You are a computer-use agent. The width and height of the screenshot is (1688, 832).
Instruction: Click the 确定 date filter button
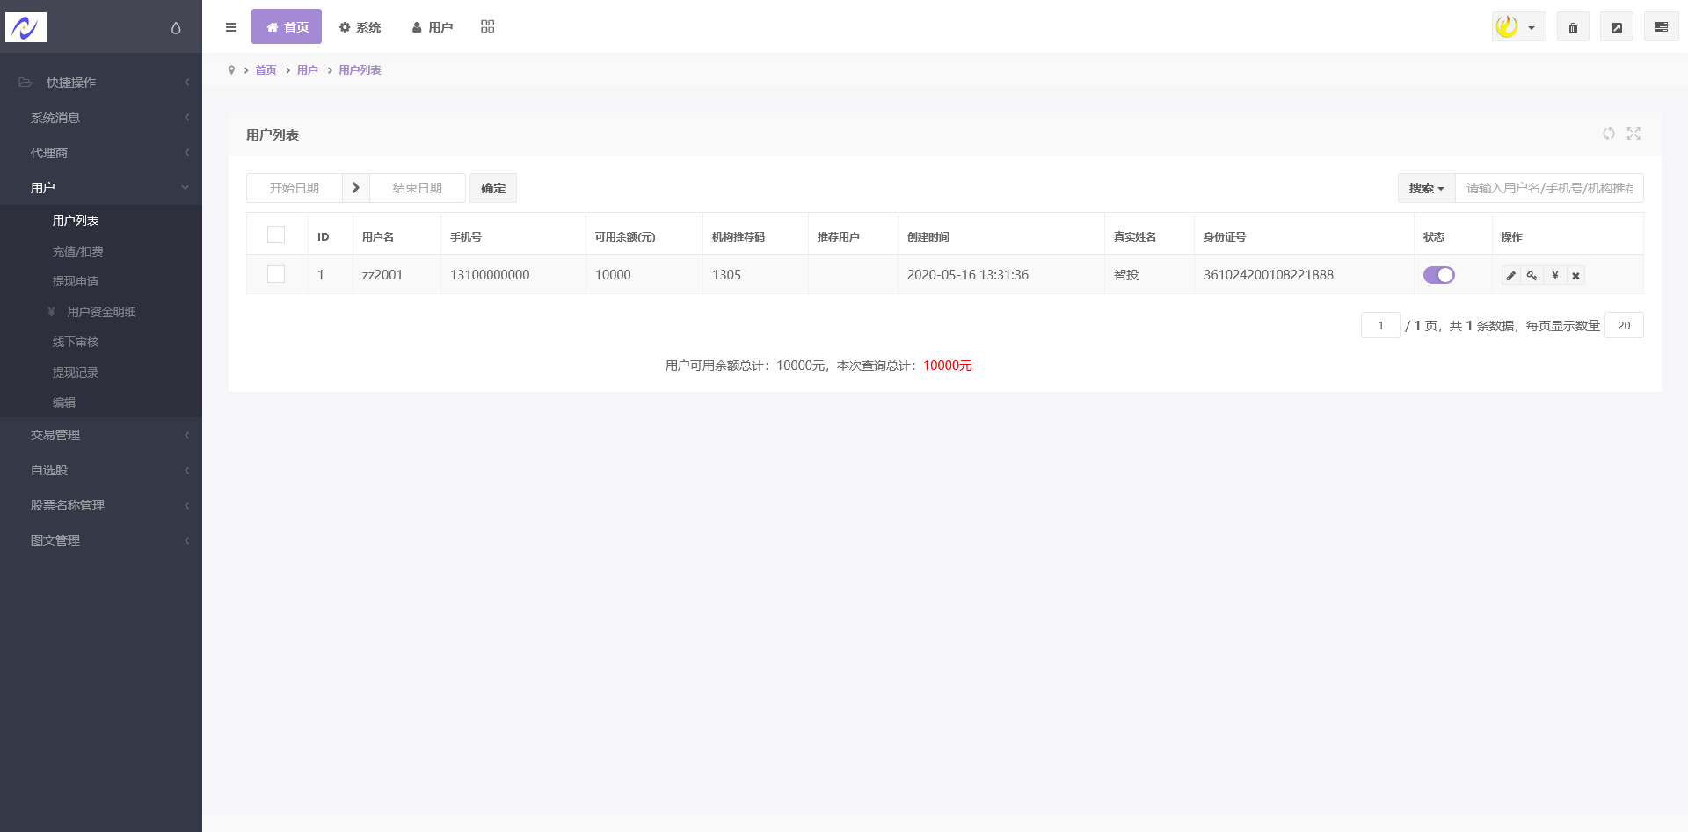click(x=493, y=188)
